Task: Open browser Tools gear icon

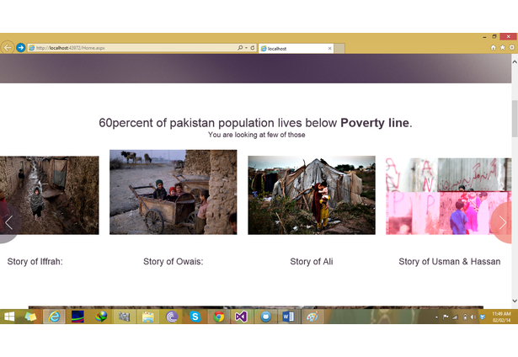Action: [512, 48]
